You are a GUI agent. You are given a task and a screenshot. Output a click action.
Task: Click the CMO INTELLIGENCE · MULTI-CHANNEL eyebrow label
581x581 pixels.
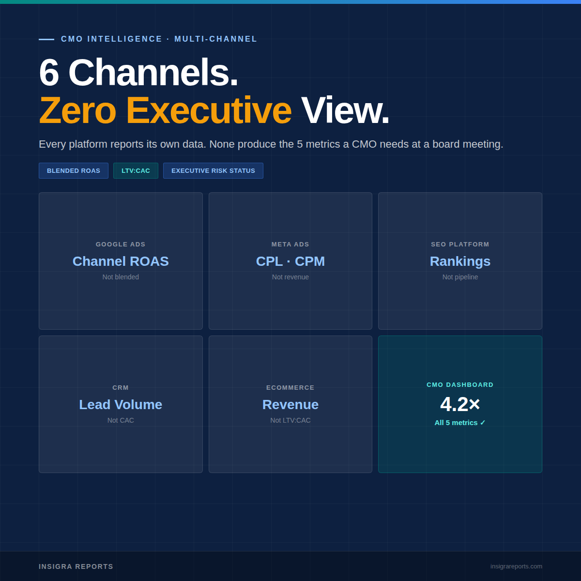(159, 39)
